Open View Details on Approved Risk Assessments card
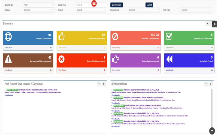This screenshot has width=217, height=136. click(x=170, y=47)
